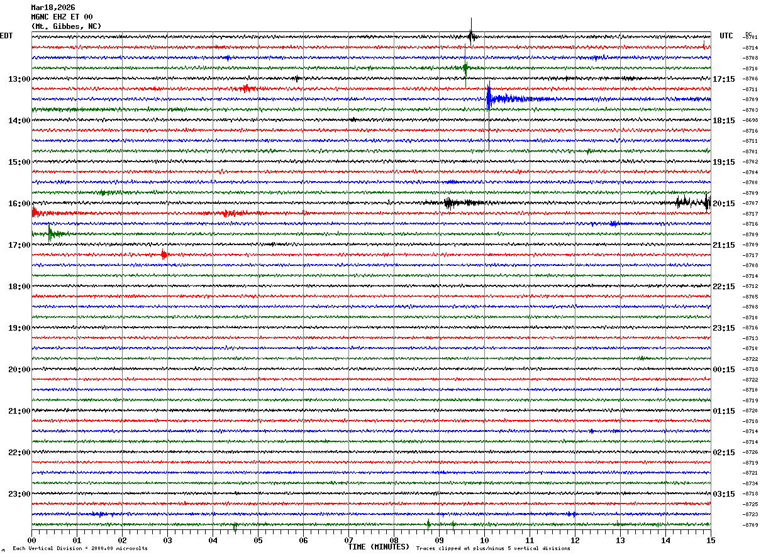
Task: Click the TIME (MINUTES) axis label
Action: click(x=379, y=547)
